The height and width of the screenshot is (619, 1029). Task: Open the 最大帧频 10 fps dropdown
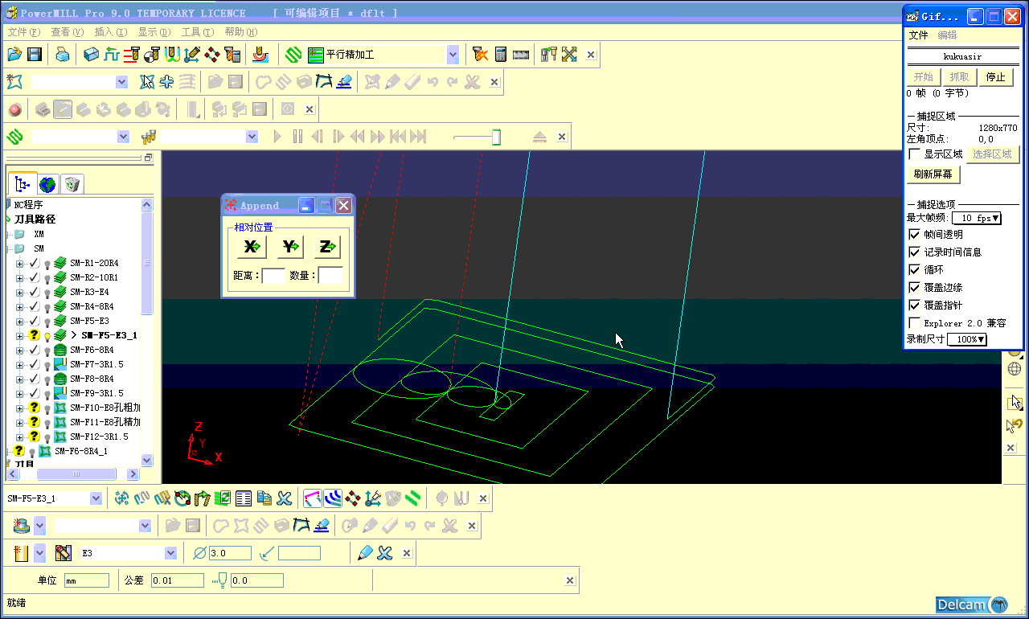[x=977, y=218]
